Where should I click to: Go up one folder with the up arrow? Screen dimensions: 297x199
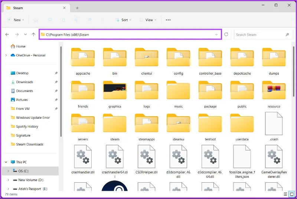click(33, 35)
